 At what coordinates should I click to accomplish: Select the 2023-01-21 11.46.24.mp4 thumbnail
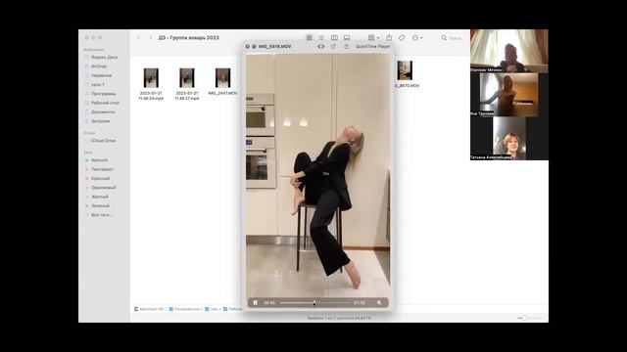point(151,78)
